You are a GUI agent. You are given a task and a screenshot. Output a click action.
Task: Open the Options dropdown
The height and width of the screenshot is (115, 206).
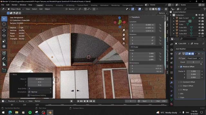pyautogui.click(x=163, y=13)
